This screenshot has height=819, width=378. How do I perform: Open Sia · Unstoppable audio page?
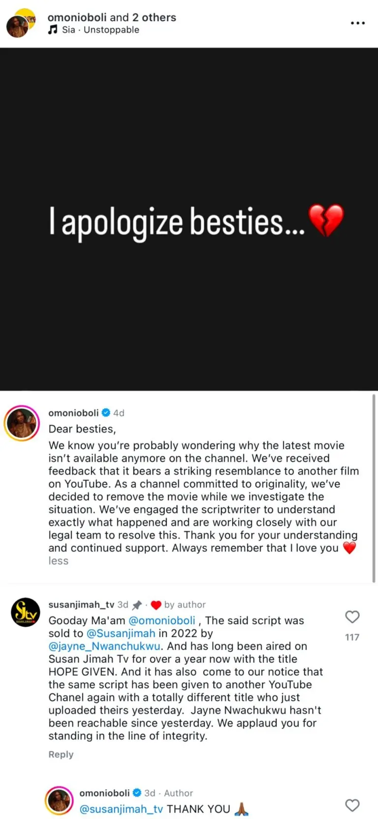100,30
